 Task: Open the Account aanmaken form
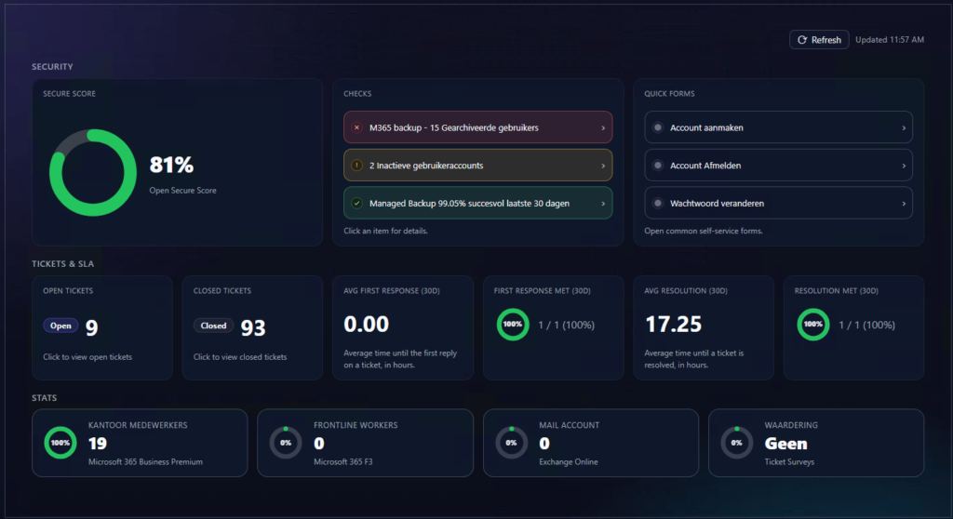779,127
